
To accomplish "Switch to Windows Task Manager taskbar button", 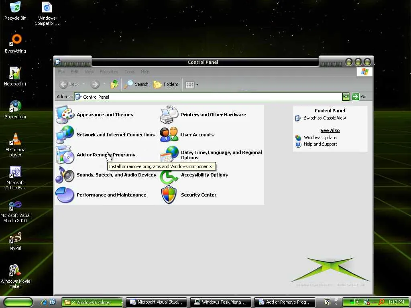I will 220,302.
